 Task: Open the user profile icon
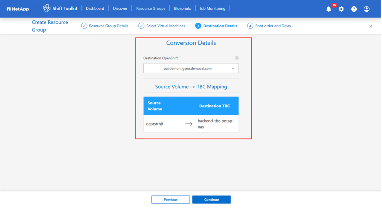coord(367,9)
